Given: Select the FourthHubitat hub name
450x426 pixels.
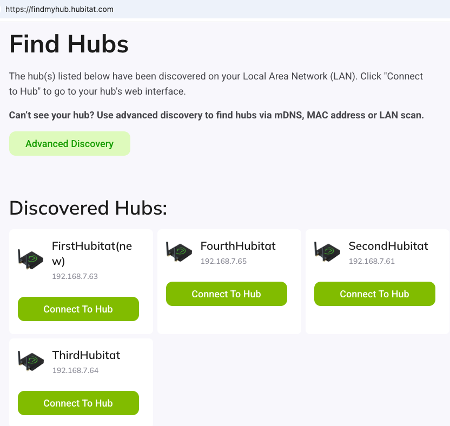Looking at the screenshot, I should point(238,246).
